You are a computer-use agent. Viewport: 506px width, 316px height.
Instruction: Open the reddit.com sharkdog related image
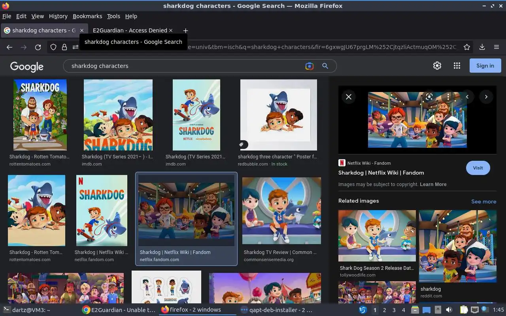(x=458, y=246)
